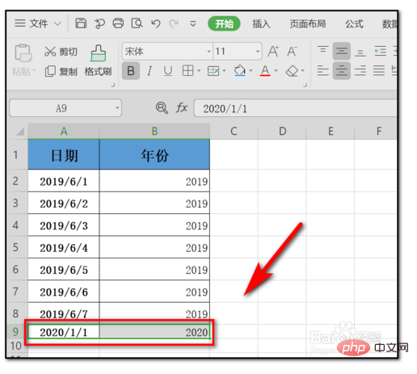Click the Save icon
The height and width of the screenshot is (374, 417).
[81, 23]
